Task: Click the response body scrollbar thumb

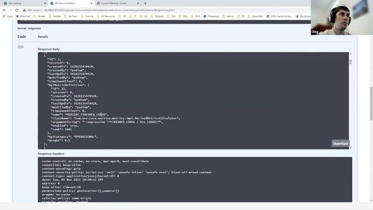Action: 350,62
